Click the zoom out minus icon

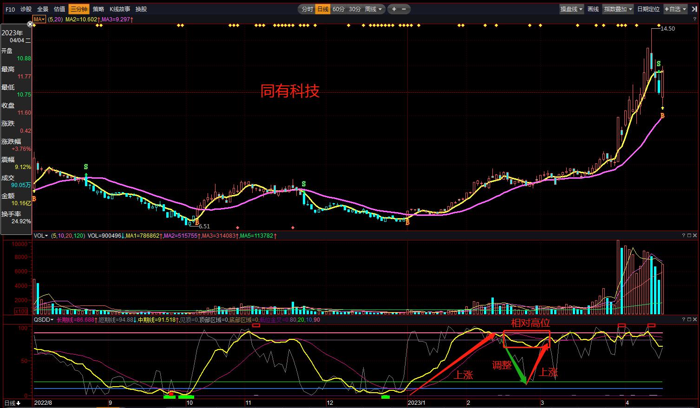click(x=404, y=9)
